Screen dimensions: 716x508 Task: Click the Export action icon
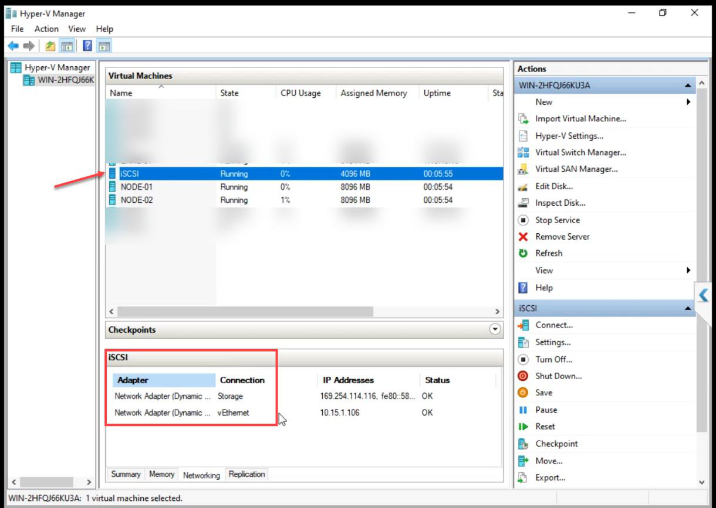[x=523, y=478]
